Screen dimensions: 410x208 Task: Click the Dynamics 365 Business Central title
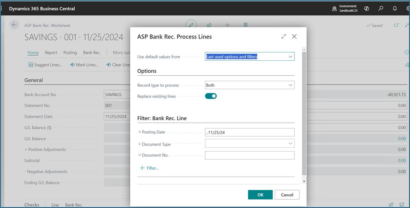click(42, 9)
